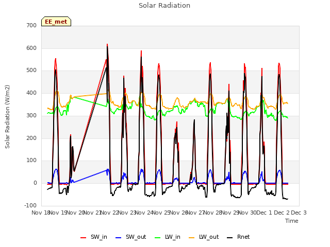This screenshot has height=247, width=330.
Task: Click the 300 y-axis tick label
Action: [31, 115]
